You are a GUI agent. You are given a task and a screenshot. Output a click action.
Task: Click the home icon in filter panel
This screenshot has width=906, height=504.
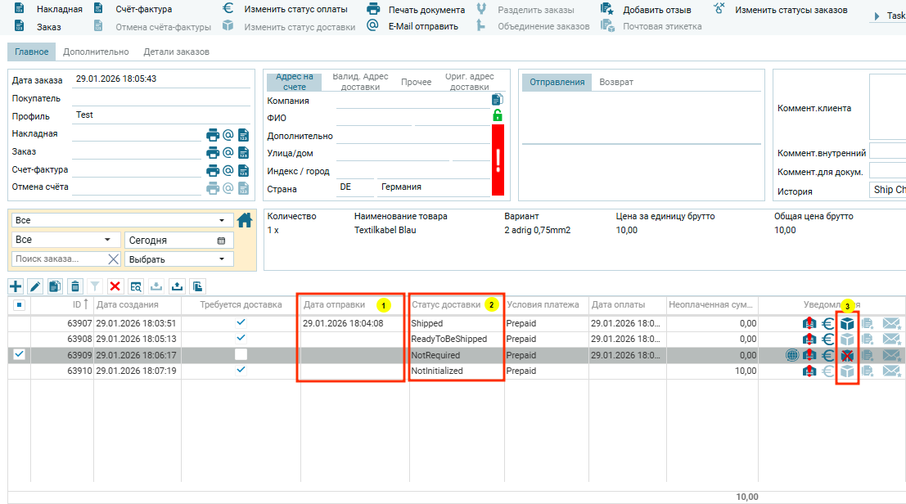point(245,220)
